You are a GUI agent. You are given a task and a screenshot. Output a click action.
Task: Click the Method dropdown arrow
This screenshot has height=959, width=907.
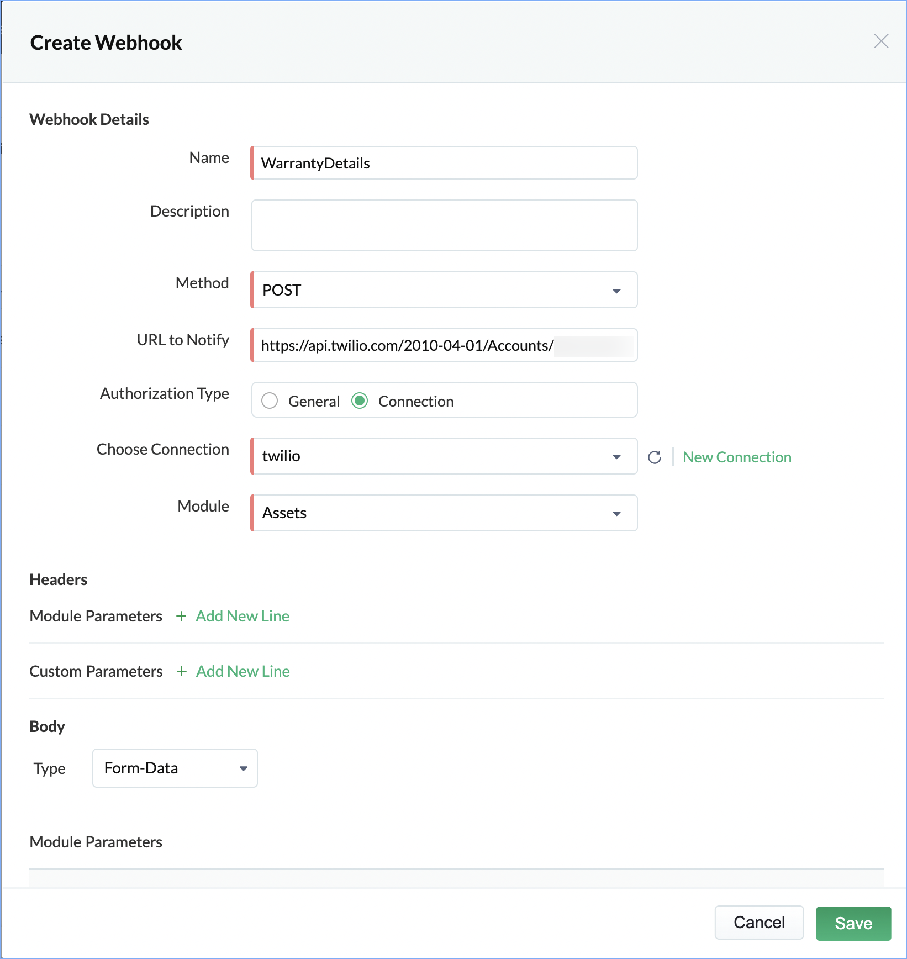click(x=616, y=291)
